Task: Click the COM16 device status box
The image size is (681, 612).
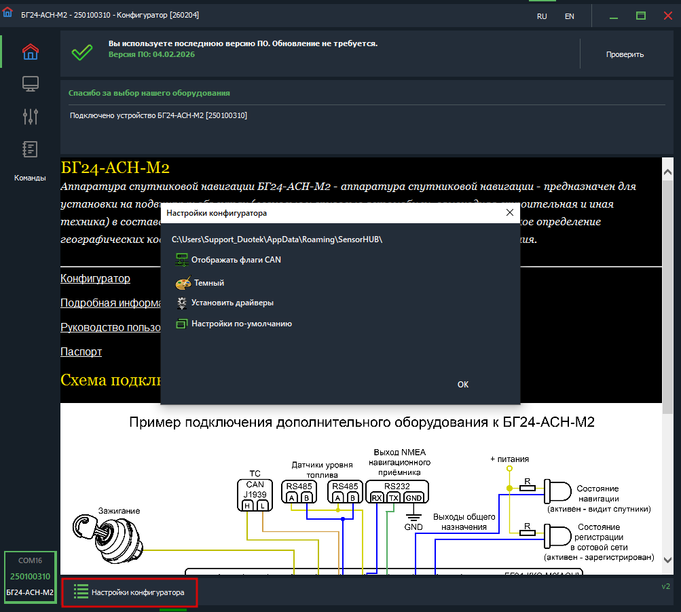Action: point(30,577)
